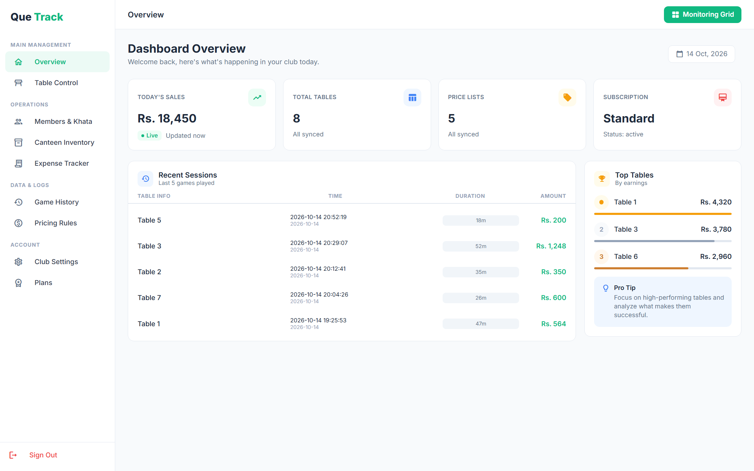Click the Pro Tip lightbulb icon

pos(606,288)
